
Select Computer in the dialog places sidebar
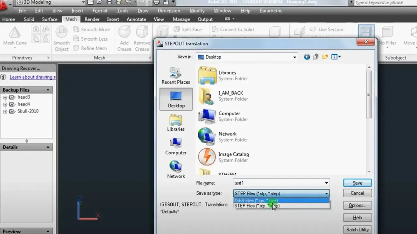[x=176, y=146]
